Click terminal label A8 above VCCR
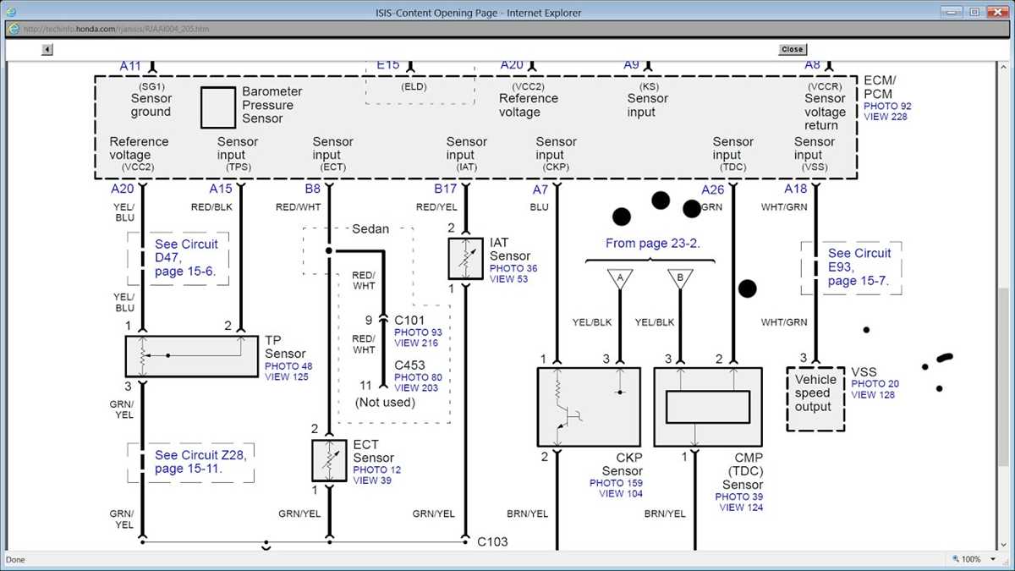The height and width of the screenshot is (571, 1015). (812, 65)
